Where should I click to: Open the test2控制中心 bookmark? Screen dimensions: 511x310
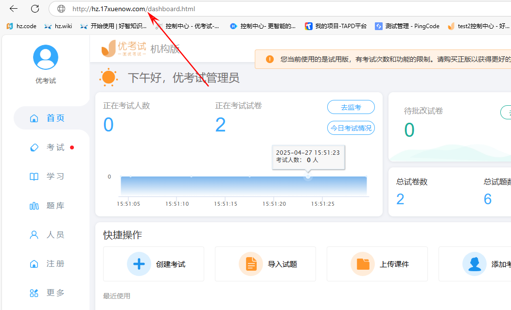478,26
